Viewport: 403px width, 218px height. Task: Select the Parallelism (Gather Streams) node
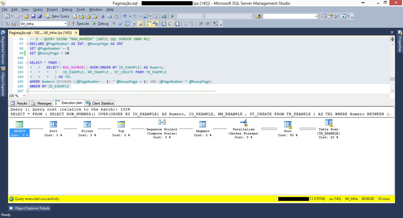click(x=243, y=129)
